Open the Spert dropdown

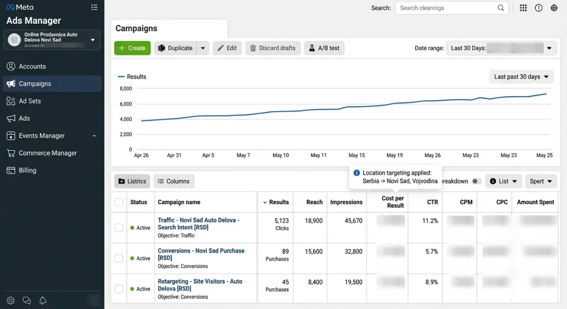pyautogui.click(x=540, y=181)
